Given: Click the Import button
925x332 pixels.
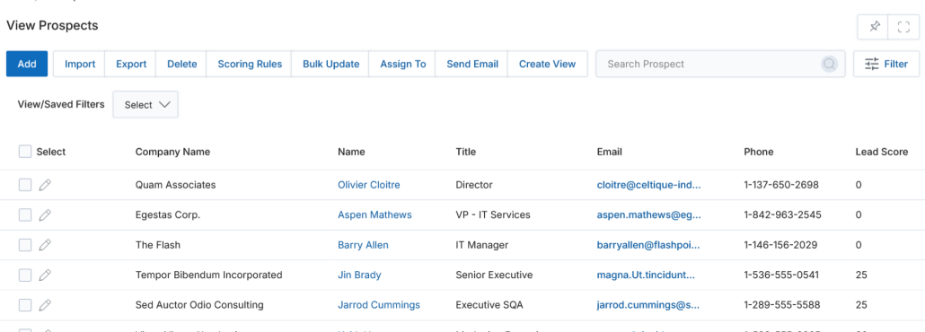Looking at the screenshot, I should coord(80,65).
